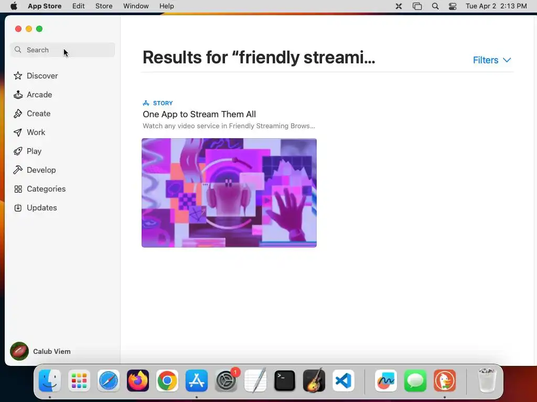Open Launchpad from the Dock
This screenshot has width=537, height=402.
[x=79, y=381]
